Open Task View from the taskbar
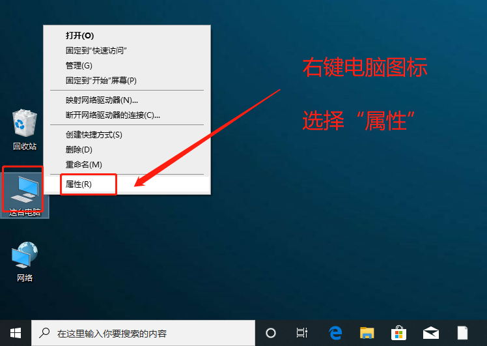The height and width of the screenshot is (346, 487). tap(302, 333)
